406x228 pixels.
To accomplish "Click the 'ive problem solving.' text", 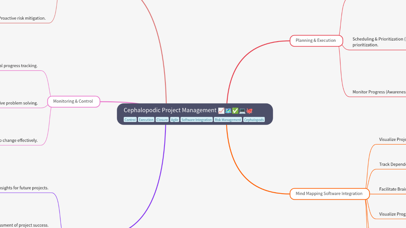I will [19, 103].
